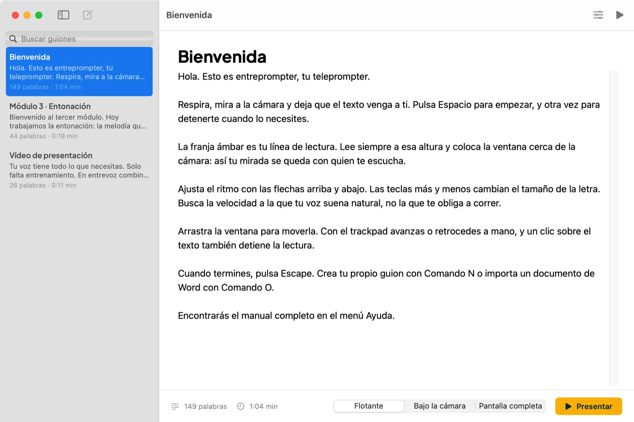Select the Flotante display mode
This screenshot has width=634, height=422.
369,406
